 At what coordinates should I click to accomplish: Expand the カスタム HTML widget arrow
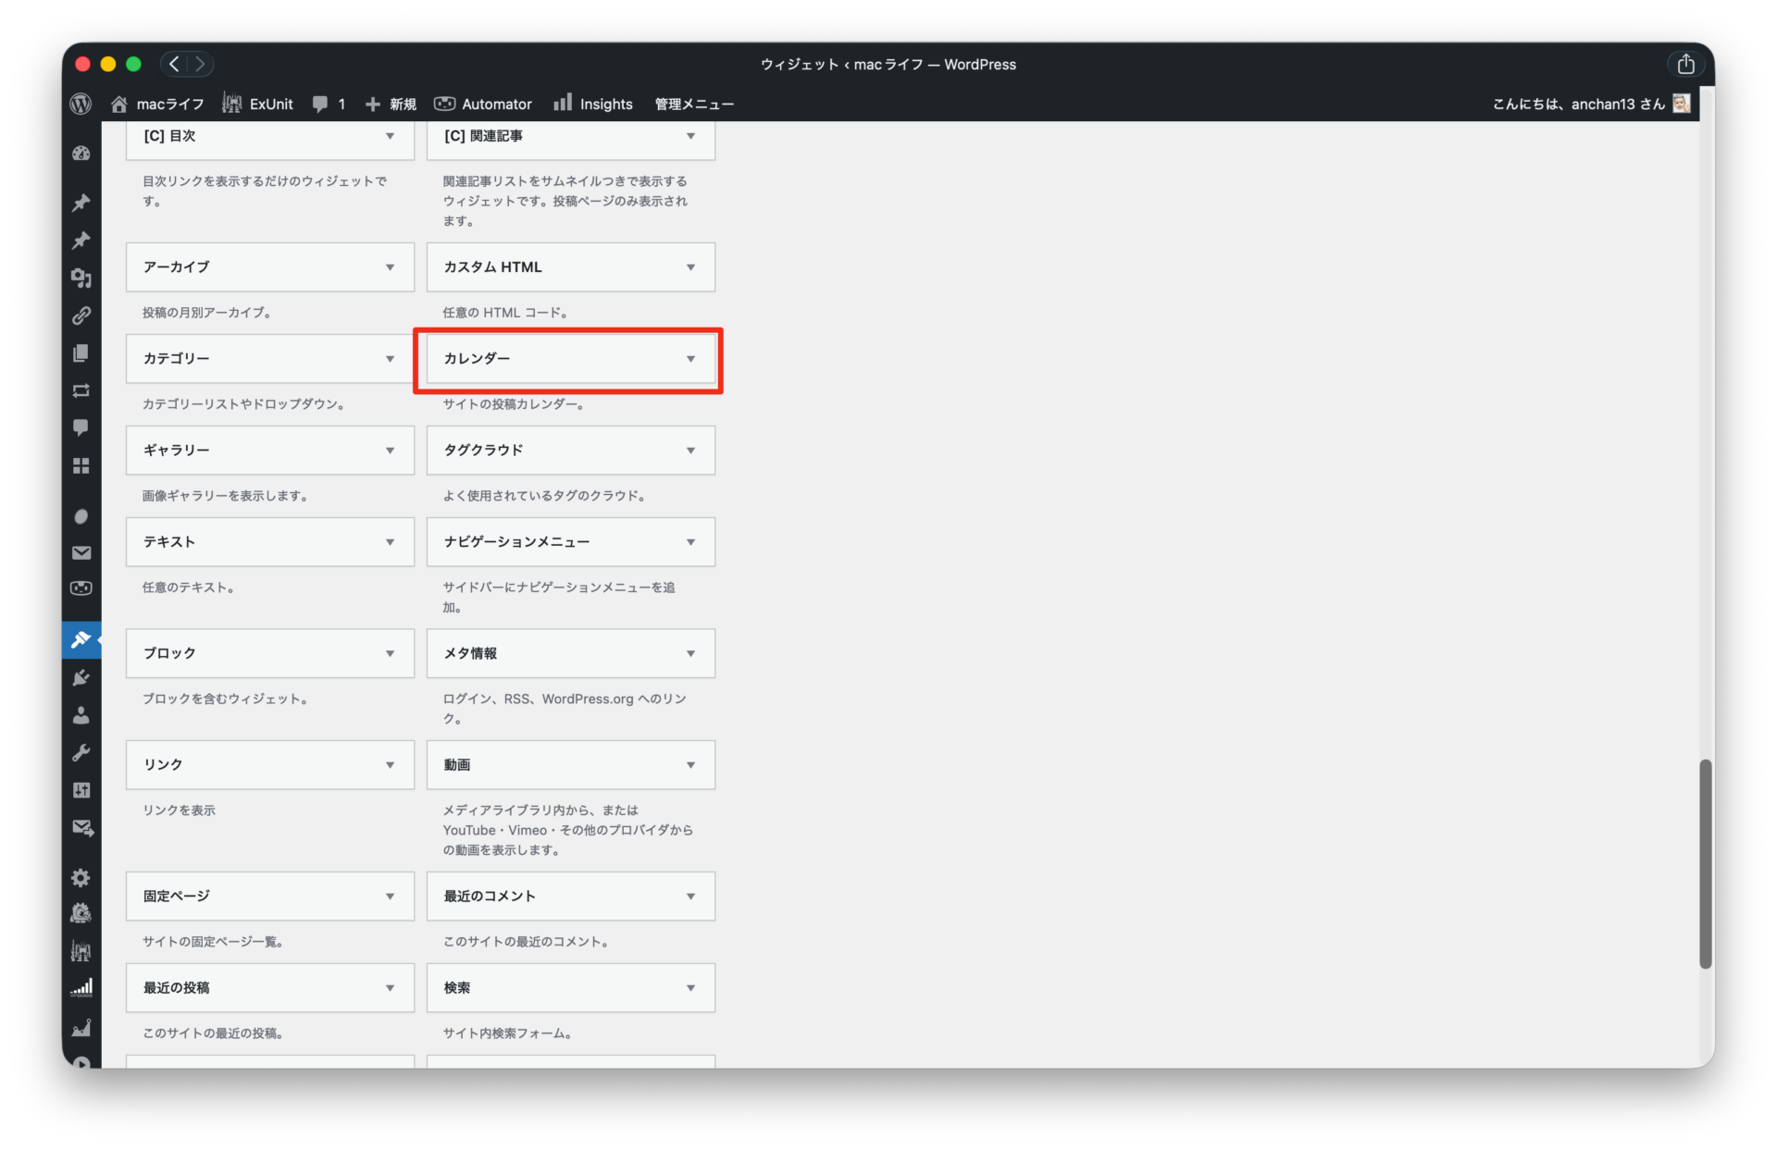[x=690, y=267]
